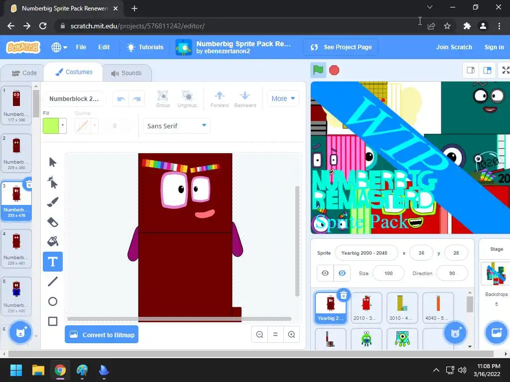Open the language globe menu
This screenshot has width=510, height=382.
click(59, 47)
